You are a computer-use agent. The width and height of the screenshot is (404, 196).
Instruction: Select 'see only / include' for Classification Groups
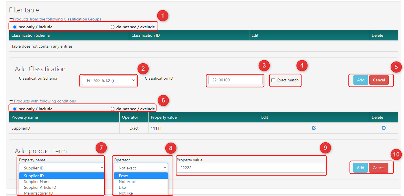pos(15,27)
